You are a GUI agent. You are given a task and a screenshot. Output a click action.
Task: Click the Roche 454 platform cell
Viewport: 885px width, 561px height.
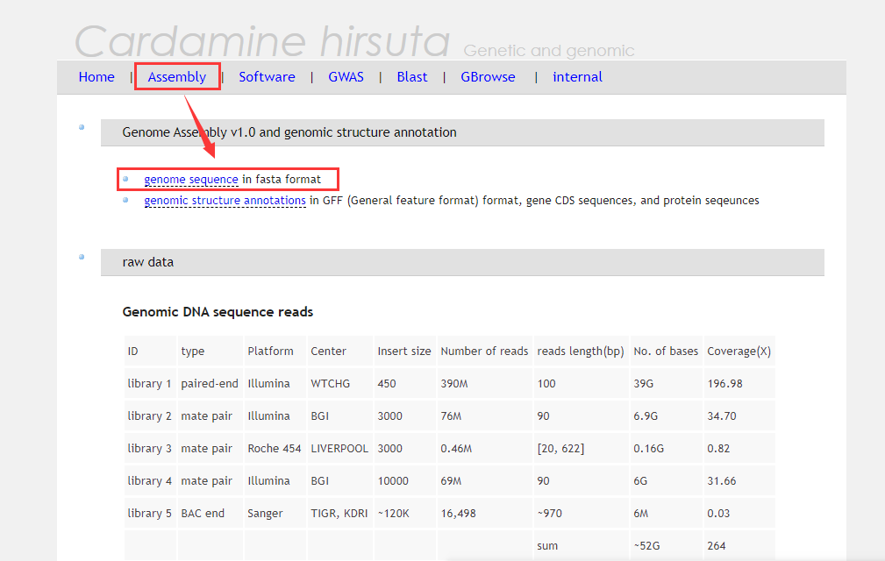(x=275, y=448)
